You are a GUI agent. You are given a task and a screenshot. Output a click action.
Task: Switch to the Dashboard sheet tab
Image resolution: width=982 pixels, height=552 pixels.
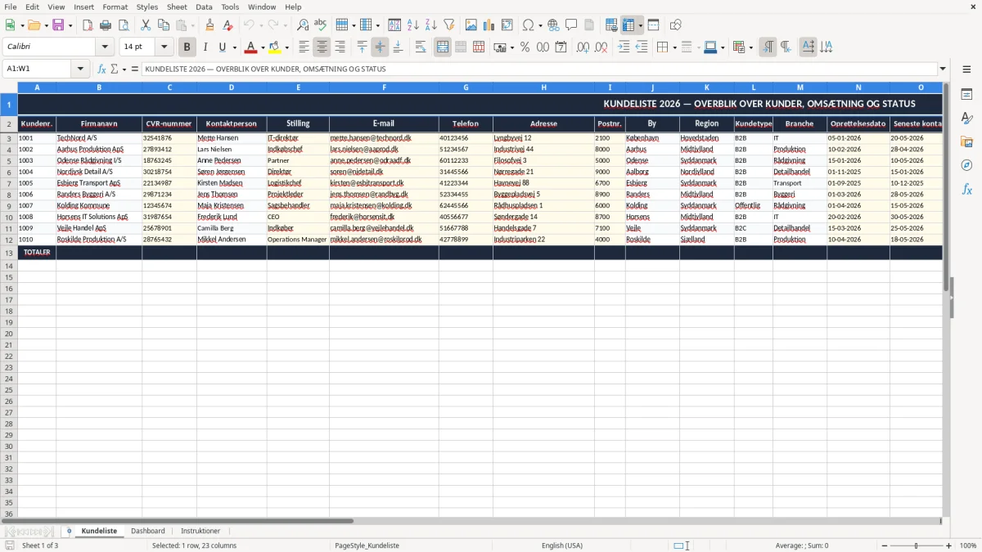[x=147, y=531]
